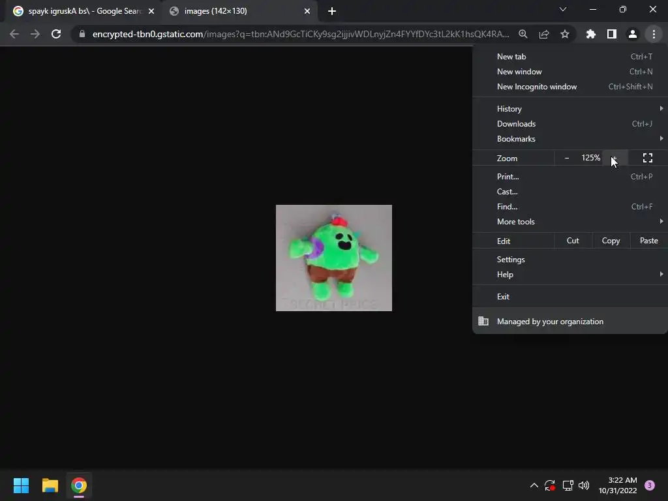Select Print... from the menu
The height and width of the screenshot is (501, 668).
570,177
